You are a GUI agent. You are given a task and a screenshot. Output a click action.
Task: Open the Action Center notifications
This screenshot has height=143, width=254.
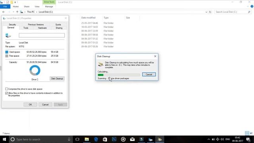[x=248, y=139]
